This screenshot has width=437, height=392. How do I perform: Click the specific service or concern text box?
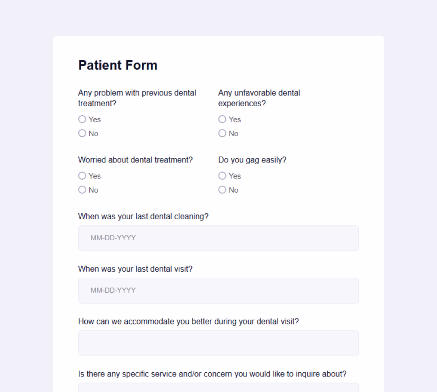(x=218, y=388)
